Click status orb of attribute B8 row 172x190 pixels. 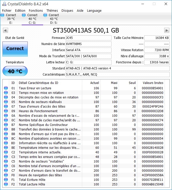tap(6, 129)
